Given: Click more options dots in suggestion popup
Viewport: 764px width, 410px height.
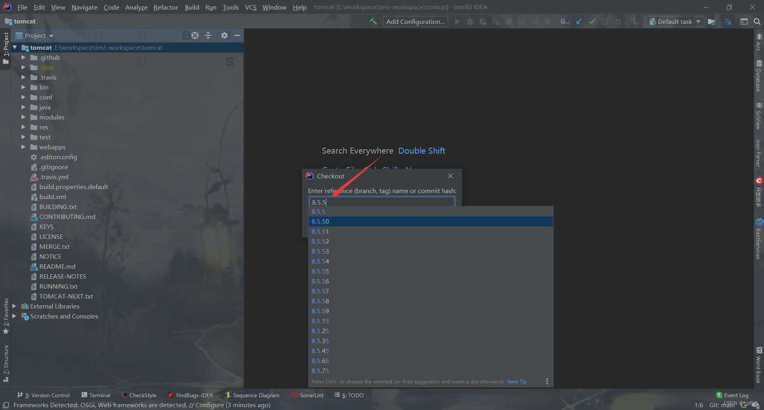Looking at the screenshot, I should (547, 381).
